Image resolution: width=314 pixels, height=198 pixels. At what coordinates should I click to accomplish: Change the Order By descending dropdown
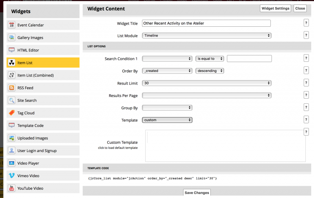click(x=210, y=71)
